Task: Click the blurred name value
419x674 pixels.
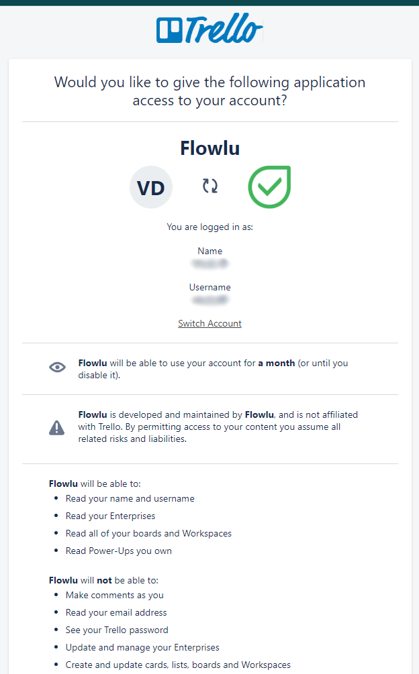Action: [x=210, y=264]
